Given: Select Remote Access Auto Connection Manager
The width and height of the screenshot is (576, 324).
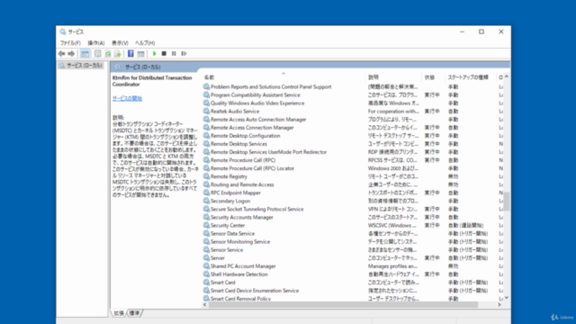Looking at the screenshot, I should coord(258,120).
